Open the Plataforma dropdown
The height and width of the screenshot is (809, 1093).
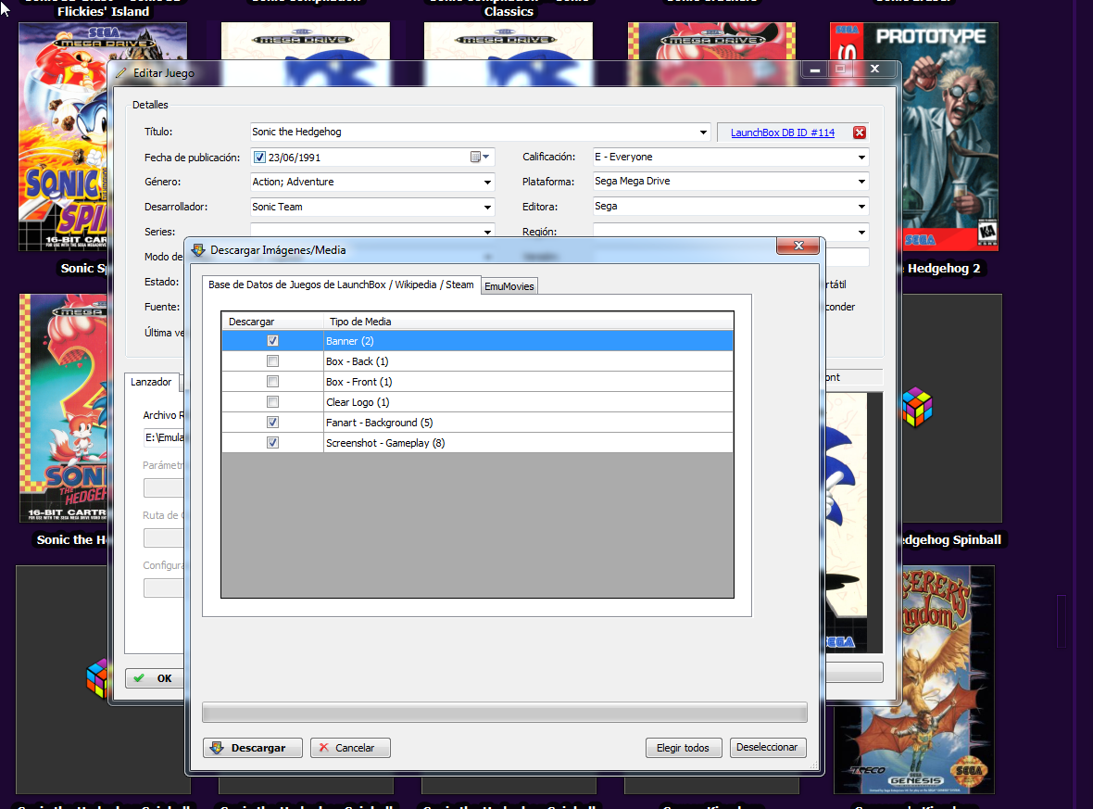click(861, 182)
